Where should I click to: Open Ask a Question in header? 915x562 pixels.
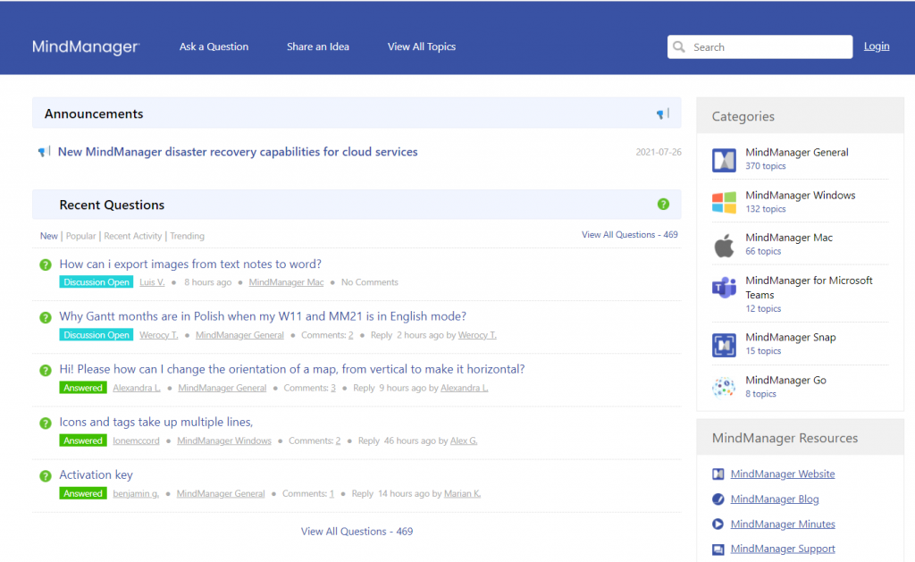point(214,46)
